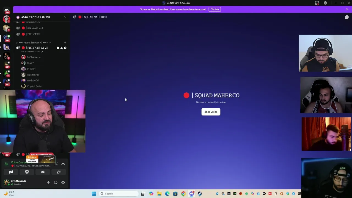
Task: Toggle headphone deafen
Action: click(x=56, y=182)
